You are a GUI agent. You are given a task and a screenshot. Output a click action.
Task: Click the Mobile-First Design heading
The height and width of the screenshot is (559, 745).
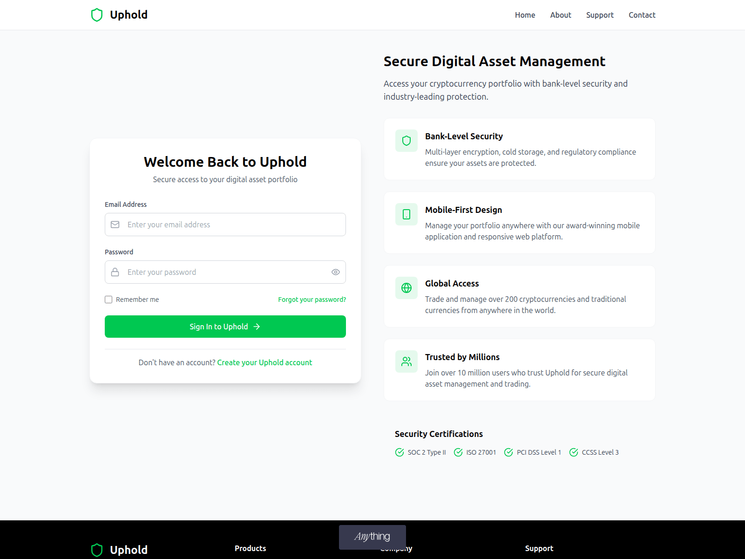[x=463, y=210]
